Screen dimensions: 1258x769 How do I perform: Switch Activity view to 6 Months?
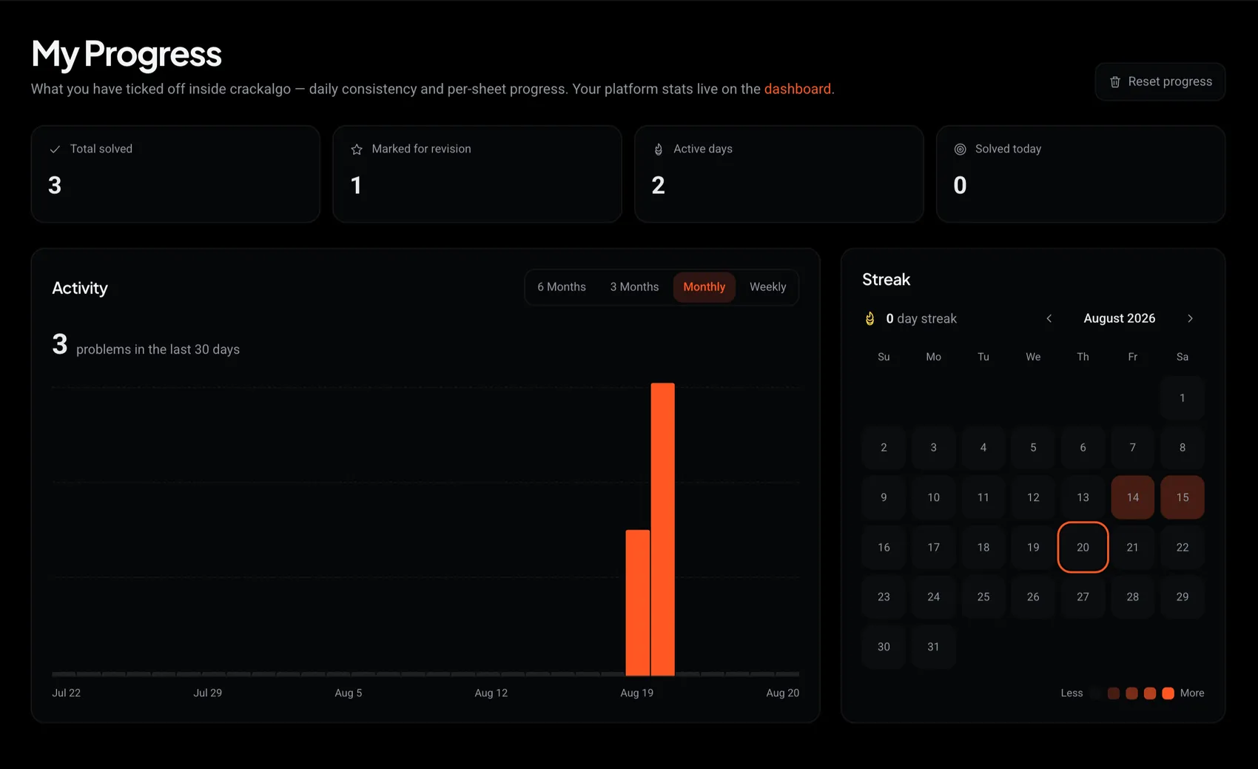tap(562, 287)
